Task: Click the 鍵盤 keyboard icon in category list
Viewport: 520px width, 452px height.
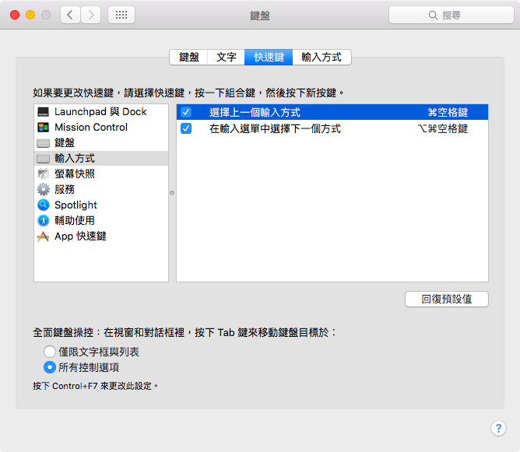Action: click(x=43, y=143)
